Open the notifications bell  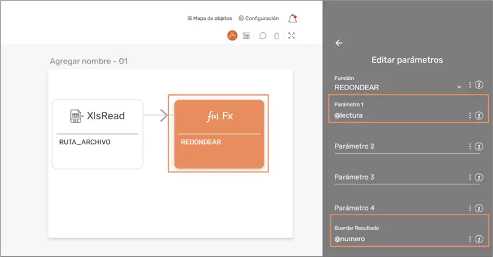coord(293,19)
